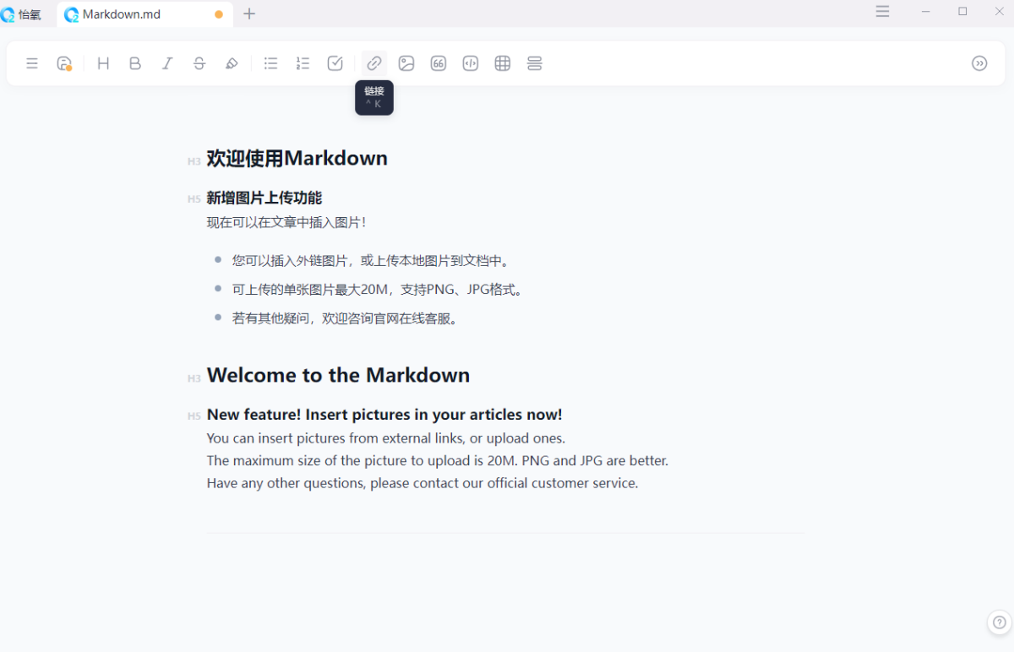
Task: Insert a code block
Action: point(471,63)
